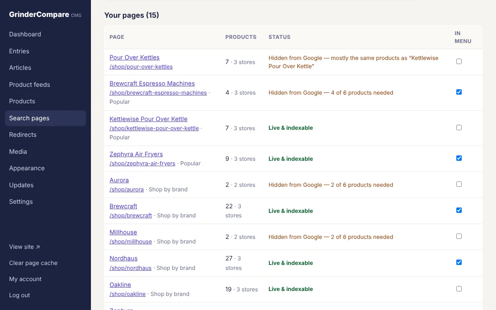Screen dimensions: 496x310
Task: Click the PRODUCTS column header
Action: coord(241,37)
